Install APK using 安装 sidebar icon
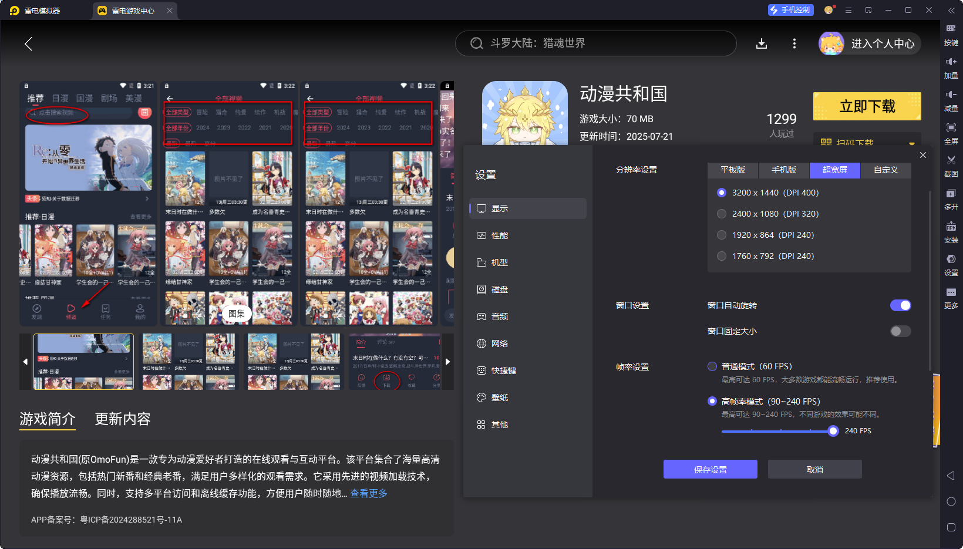Screen dimensions: 963x549 coord(951,233)
